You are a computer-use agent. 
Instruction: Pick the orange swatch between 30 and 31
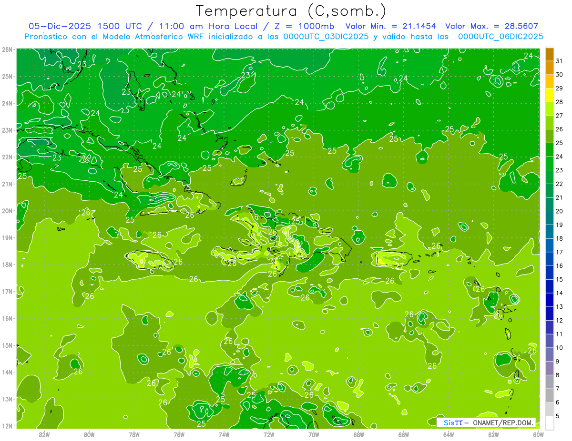tap(550, 68)
